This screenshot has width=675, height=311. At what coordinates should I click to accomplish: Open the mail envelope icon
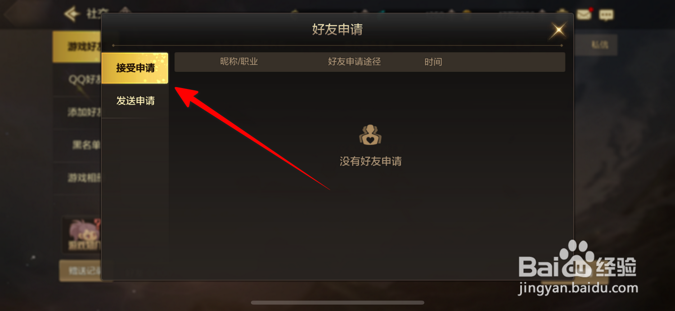[584, 14]
